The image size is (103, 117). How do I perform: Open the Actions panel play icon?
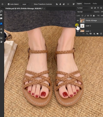[1, 15]
